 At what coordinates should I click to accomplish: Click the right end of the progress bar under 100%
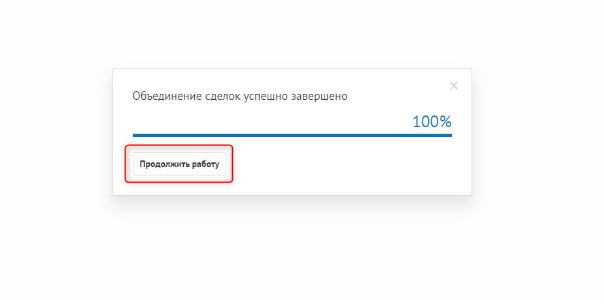pos(449,135)
